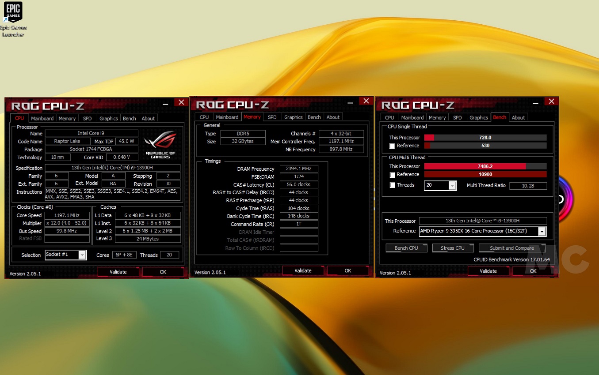This screenshot has height=375, width=599.
Task: Open the thread count dropdown showing 20
Action: (452, 185)
